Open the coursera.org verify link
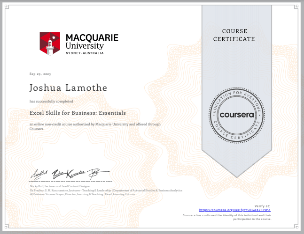The image size is (304, 234). click(235, 210)
